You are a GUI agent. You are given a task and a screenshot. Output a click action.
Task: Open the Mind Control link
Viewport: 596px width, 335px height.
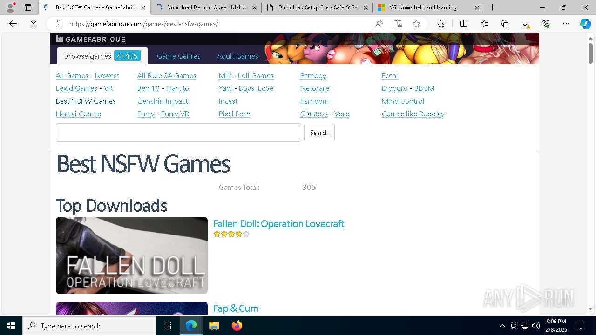click(403, 101)
